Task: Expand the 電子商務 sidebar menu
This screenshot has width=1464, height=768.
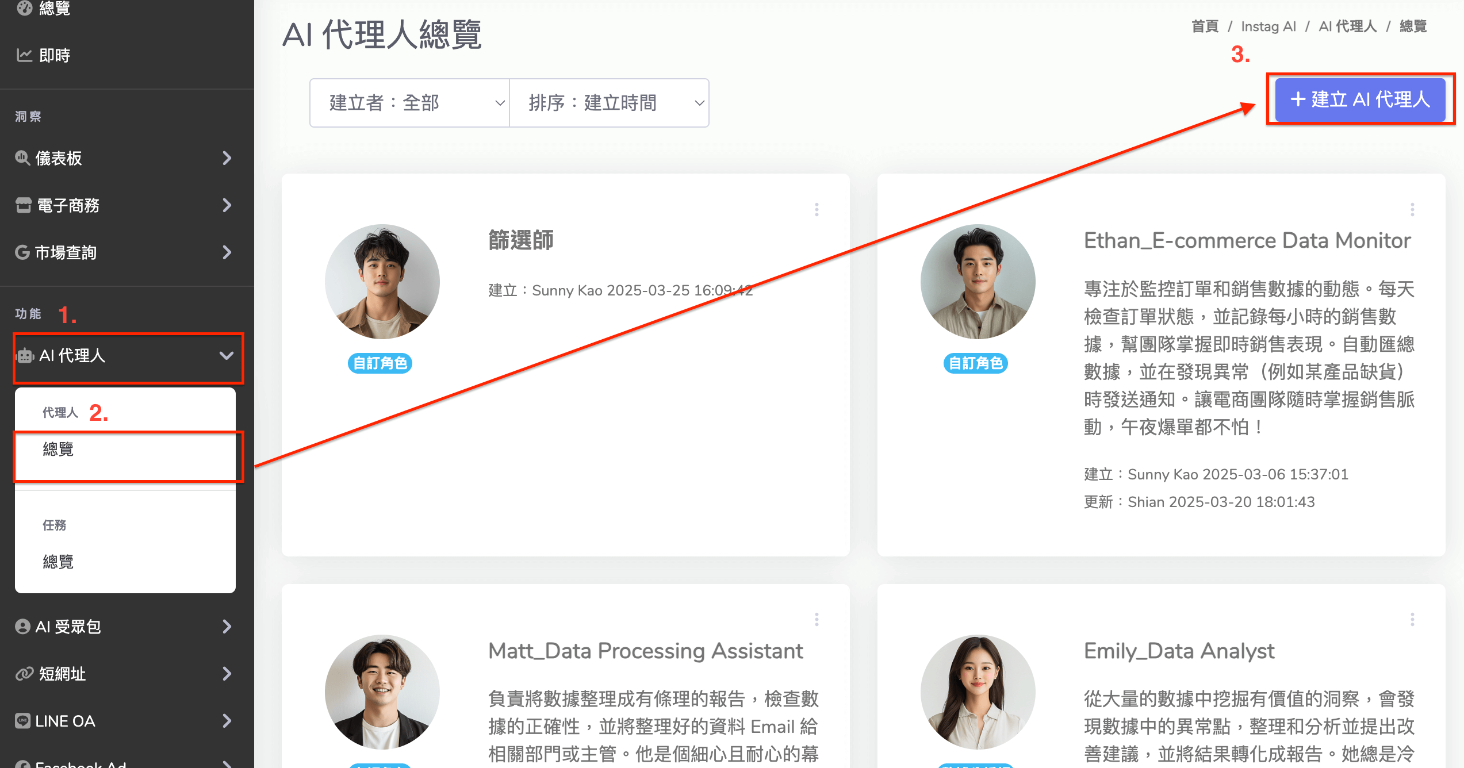Action: 227,205
